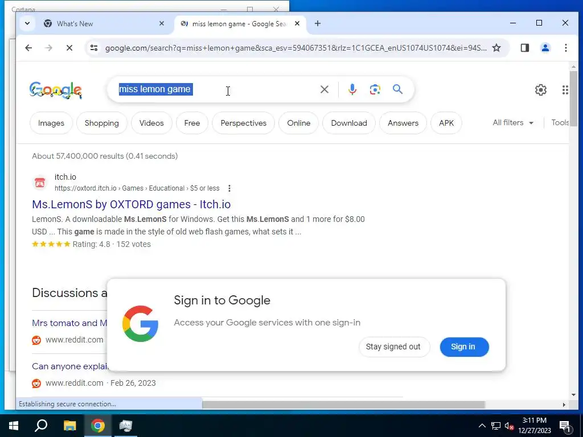The width and height of the screenshot is (583, 437).
Task: Click the address bar URL
Action: click(295, 48)
